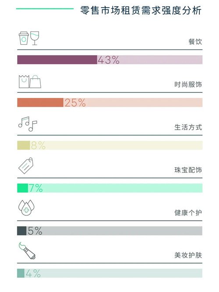
Task: Select the yellow 8% bar segment
Action: tap(24, 145)
